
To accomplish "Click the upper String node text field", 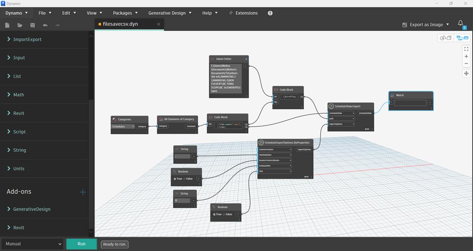I will 182,156.
